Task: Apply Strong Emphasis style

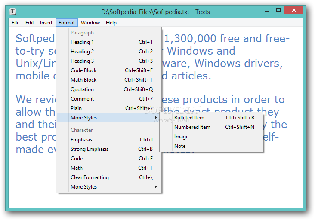Action: click(109, 149)
